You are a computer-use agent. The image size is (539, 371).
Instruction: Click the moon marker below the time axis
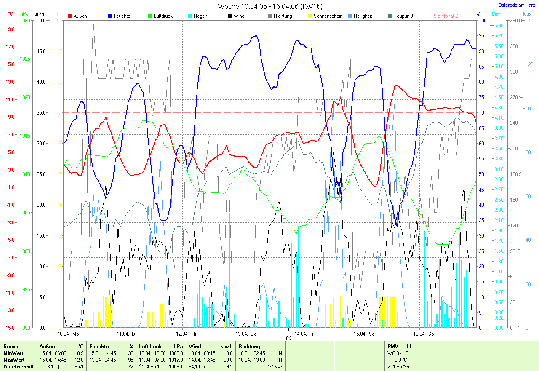pos(288,338)
